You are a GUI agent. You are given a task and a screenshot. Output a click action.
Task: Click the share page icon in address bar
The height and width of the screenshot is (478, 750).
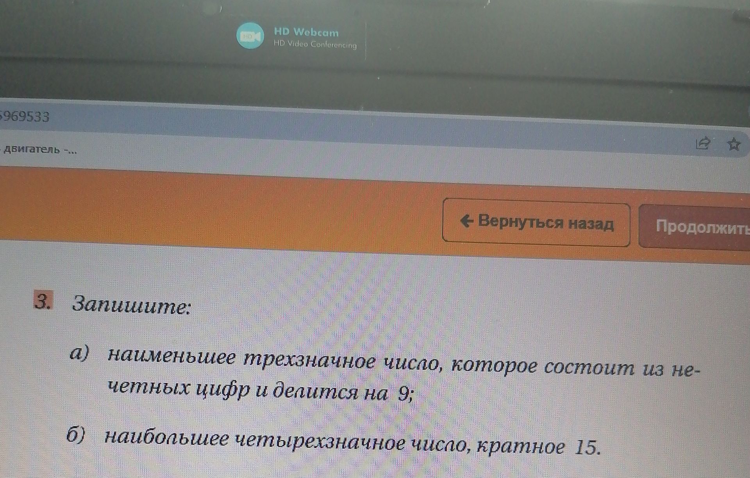tap(703, 143)
